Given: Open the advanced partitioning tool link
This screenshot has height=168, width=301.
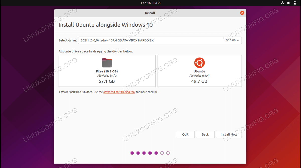Looking at the screenshot, I should pyautogui.click(x=119, y=92).
